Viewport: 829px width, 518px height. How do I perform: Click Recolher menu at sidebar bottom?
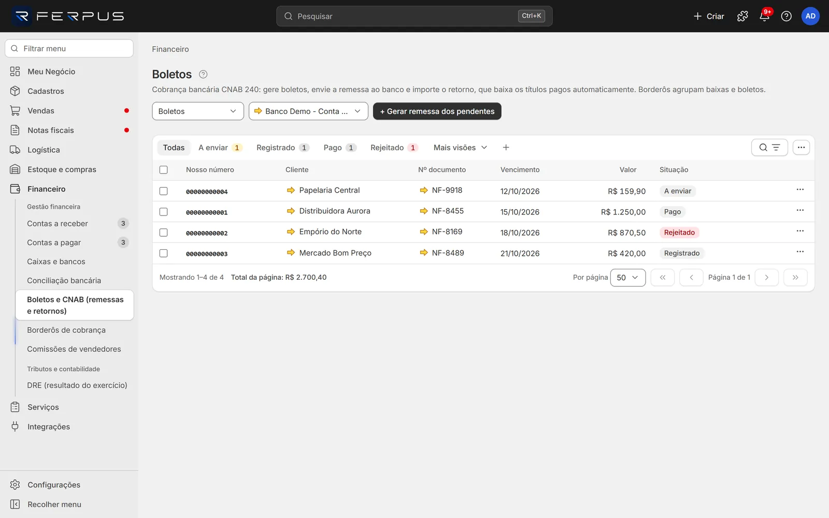[69, 505]
